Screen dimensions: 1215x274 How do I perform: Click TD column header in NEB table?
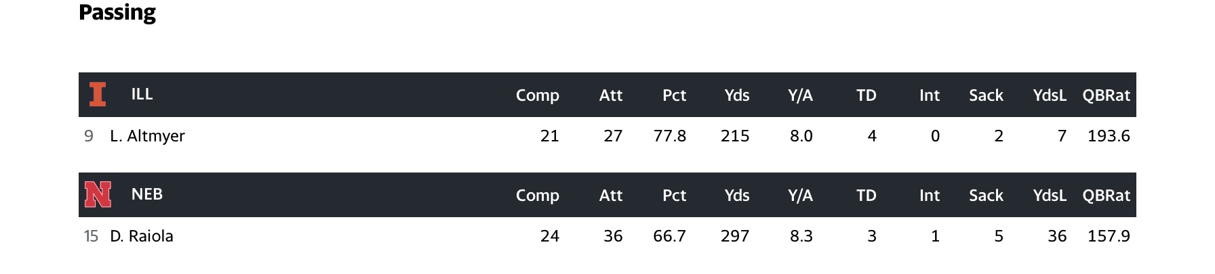[x=866, y=196]
